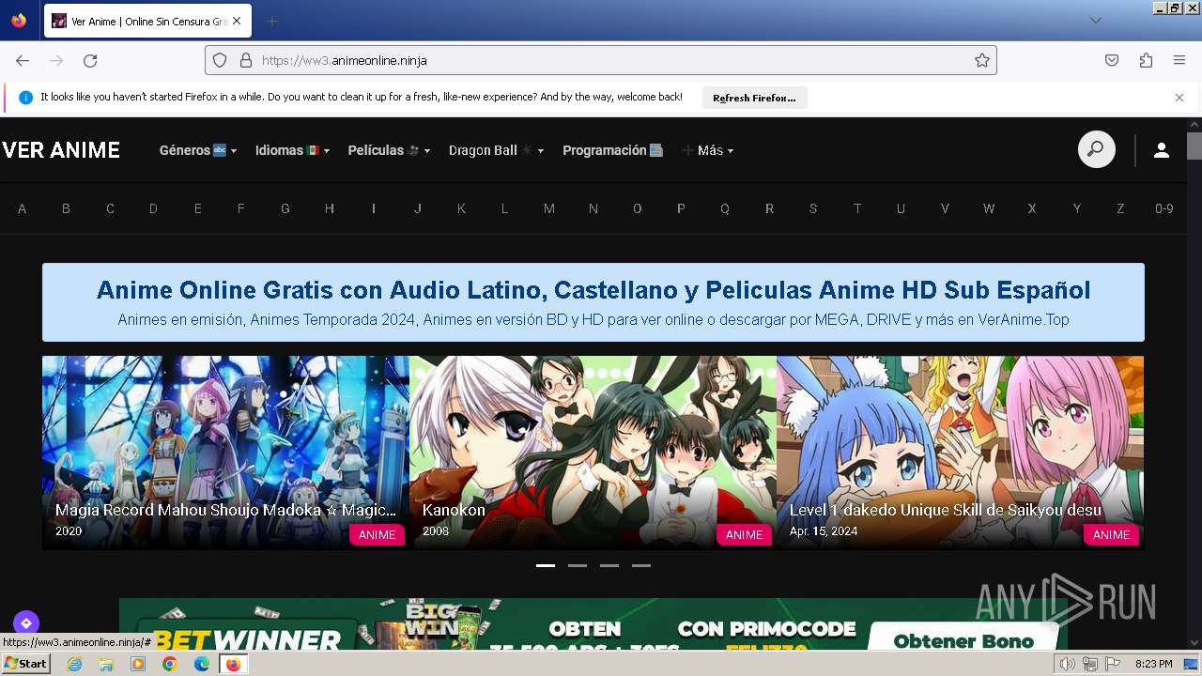Open a new browser tab
The width and height of the screenshot is (1202, 676).
[271, 21]
